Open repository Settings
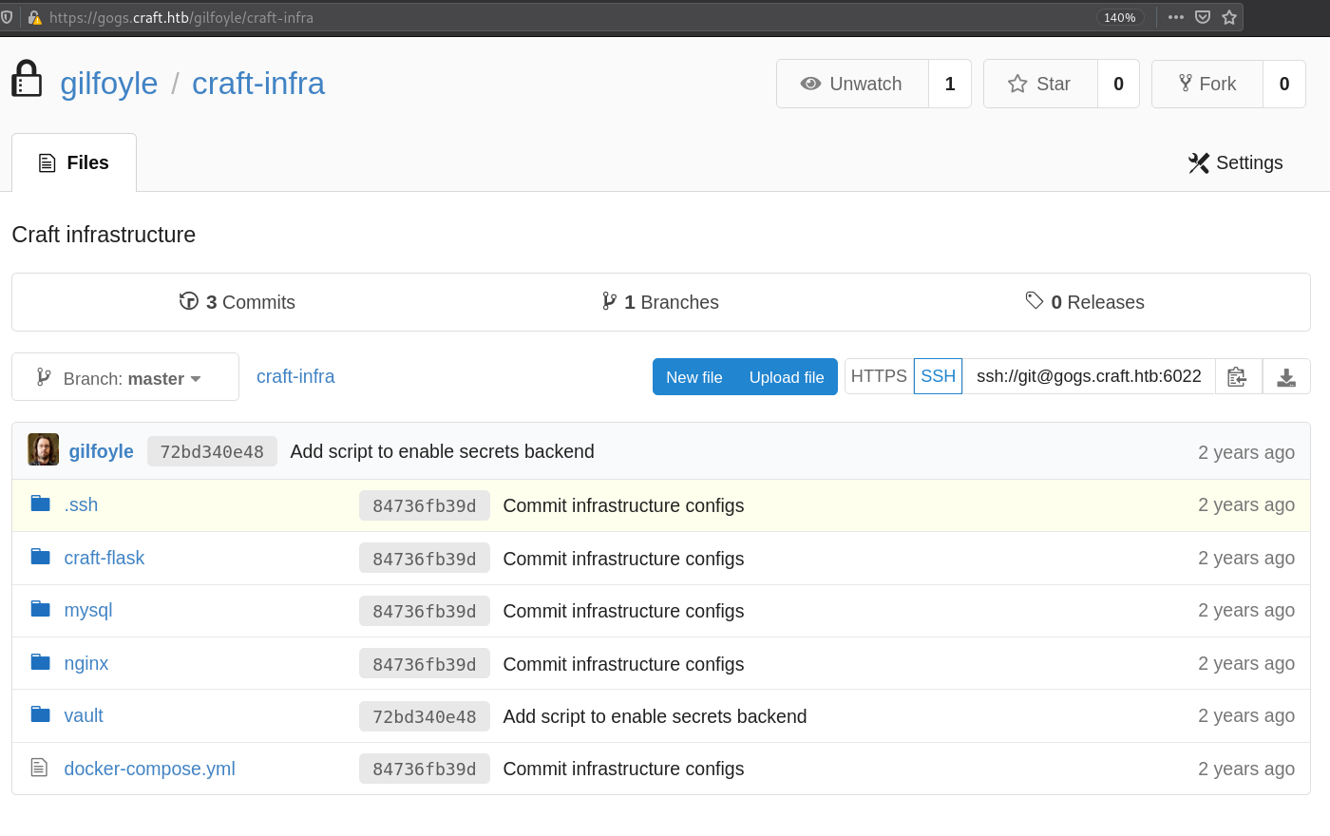The width and height of the screenshot is (1330, 836). tap(1235, 162)
